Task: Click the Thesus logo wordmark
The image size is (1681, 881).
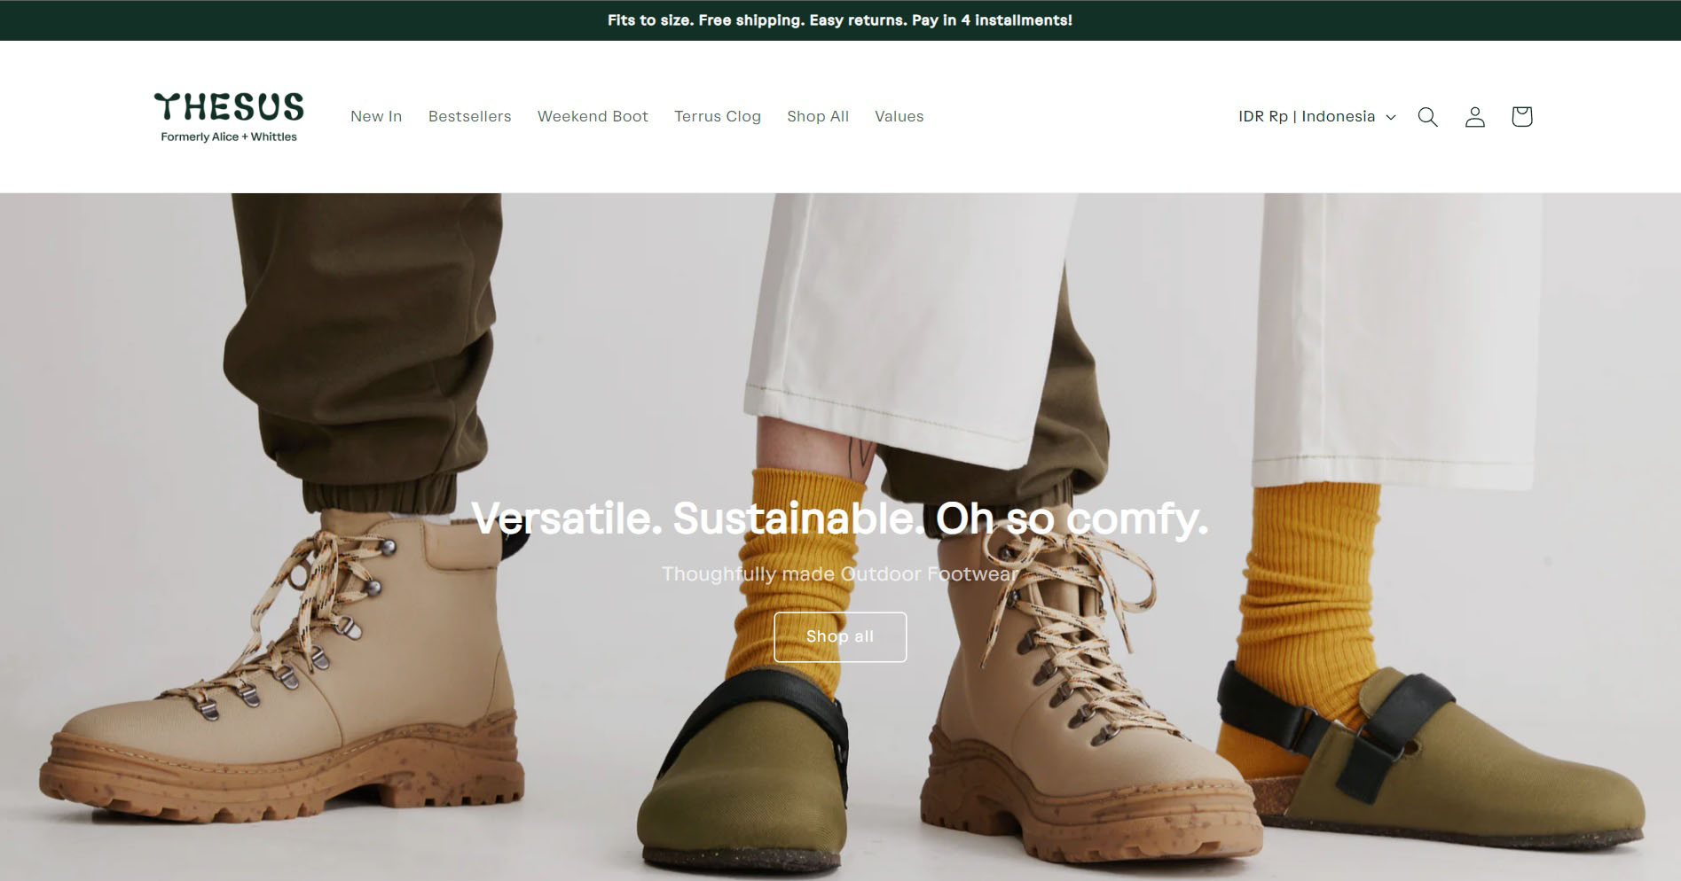Action: 229,107
